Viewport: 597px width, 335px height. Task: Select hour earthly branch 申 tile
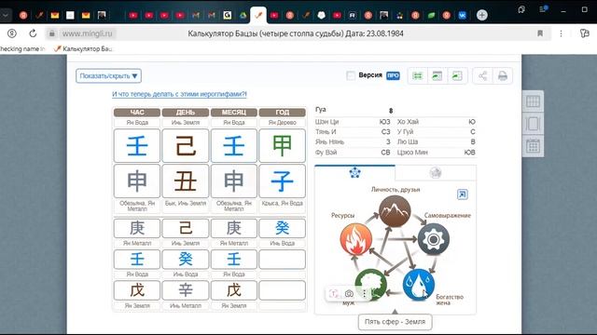pyautogui.click(x=137, y=181)
